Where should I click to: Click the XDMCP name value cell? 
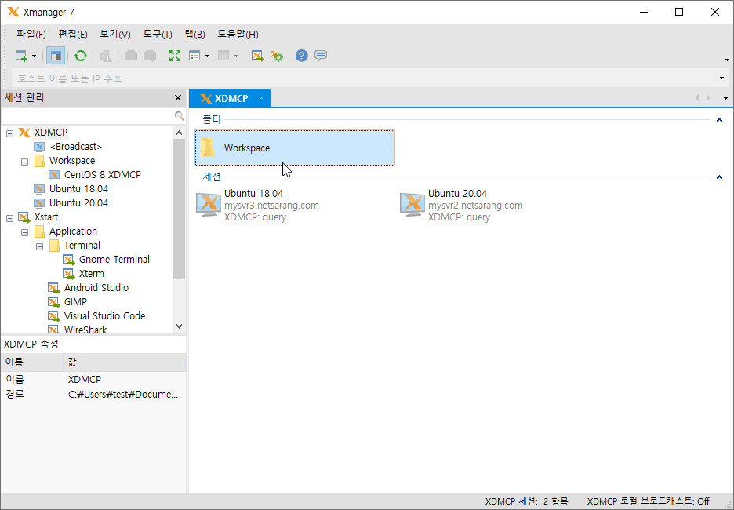point(85,379)
